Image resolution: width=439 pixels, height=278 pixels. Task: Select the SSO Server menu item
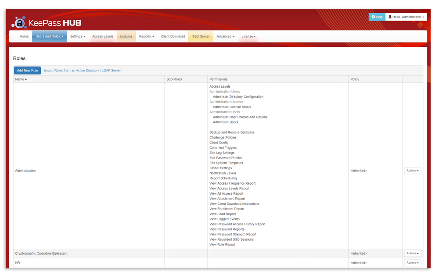(x=201, y=36)
